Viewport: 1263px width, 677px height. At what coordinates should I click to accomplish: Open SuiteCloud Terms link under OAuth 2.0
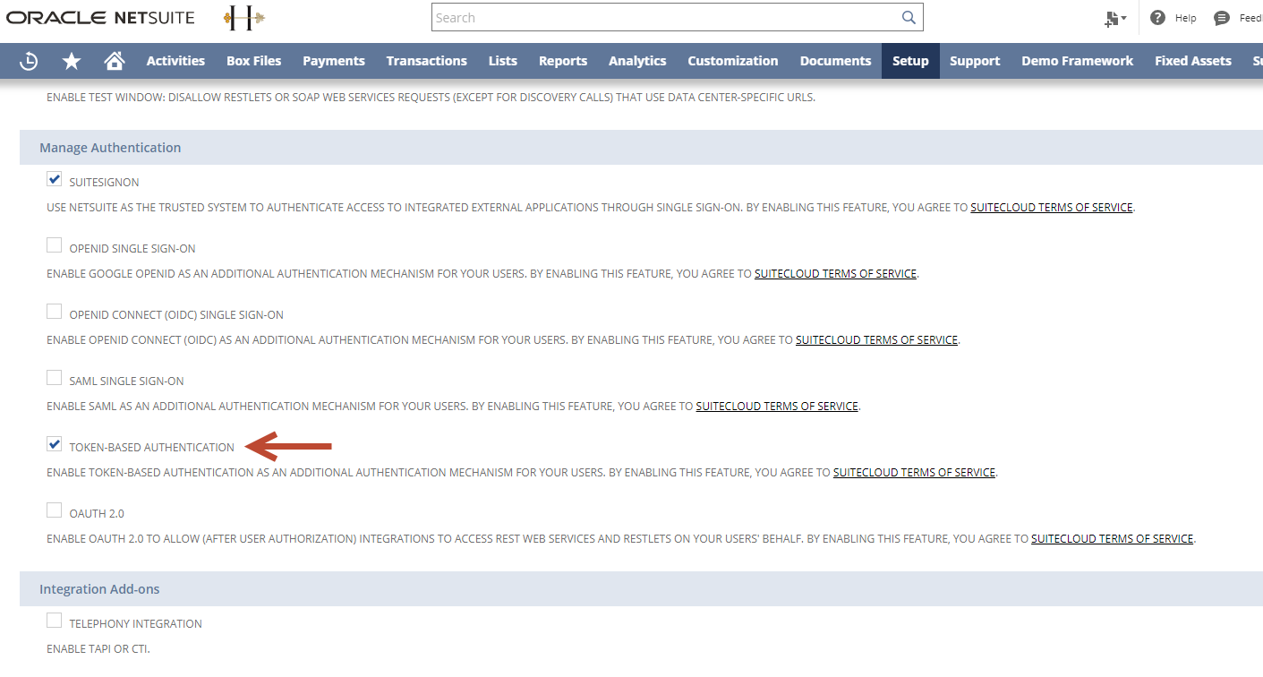click(1112, 538)
